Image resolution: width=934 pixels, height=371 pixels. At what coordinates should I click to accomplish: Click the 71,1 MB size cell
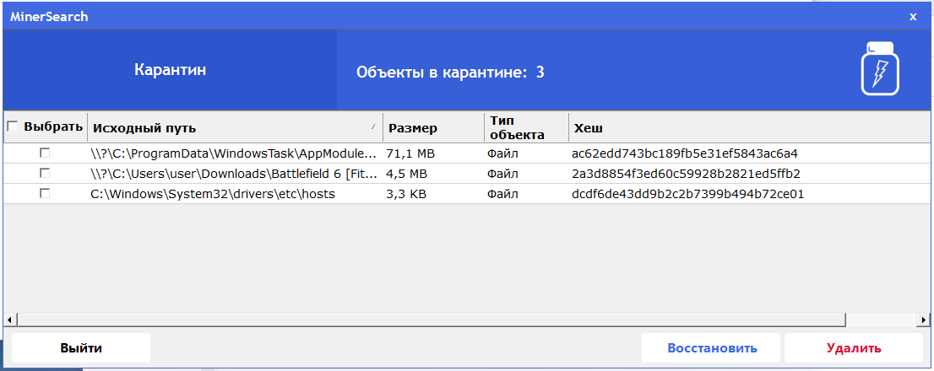pos(433,153)
